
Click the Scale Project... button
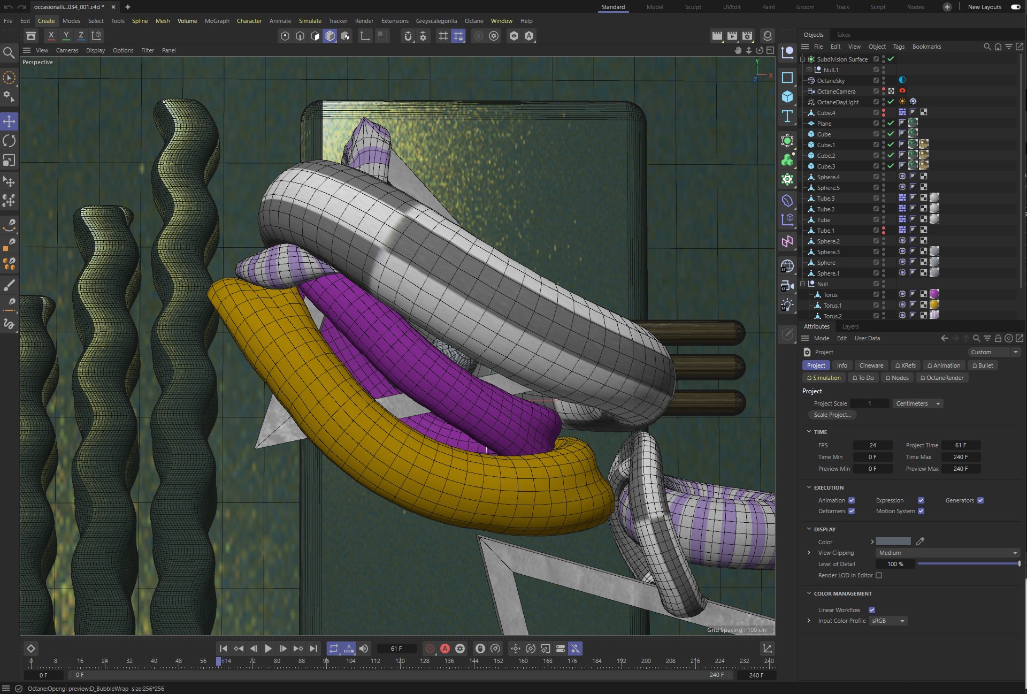pos(832,415)
